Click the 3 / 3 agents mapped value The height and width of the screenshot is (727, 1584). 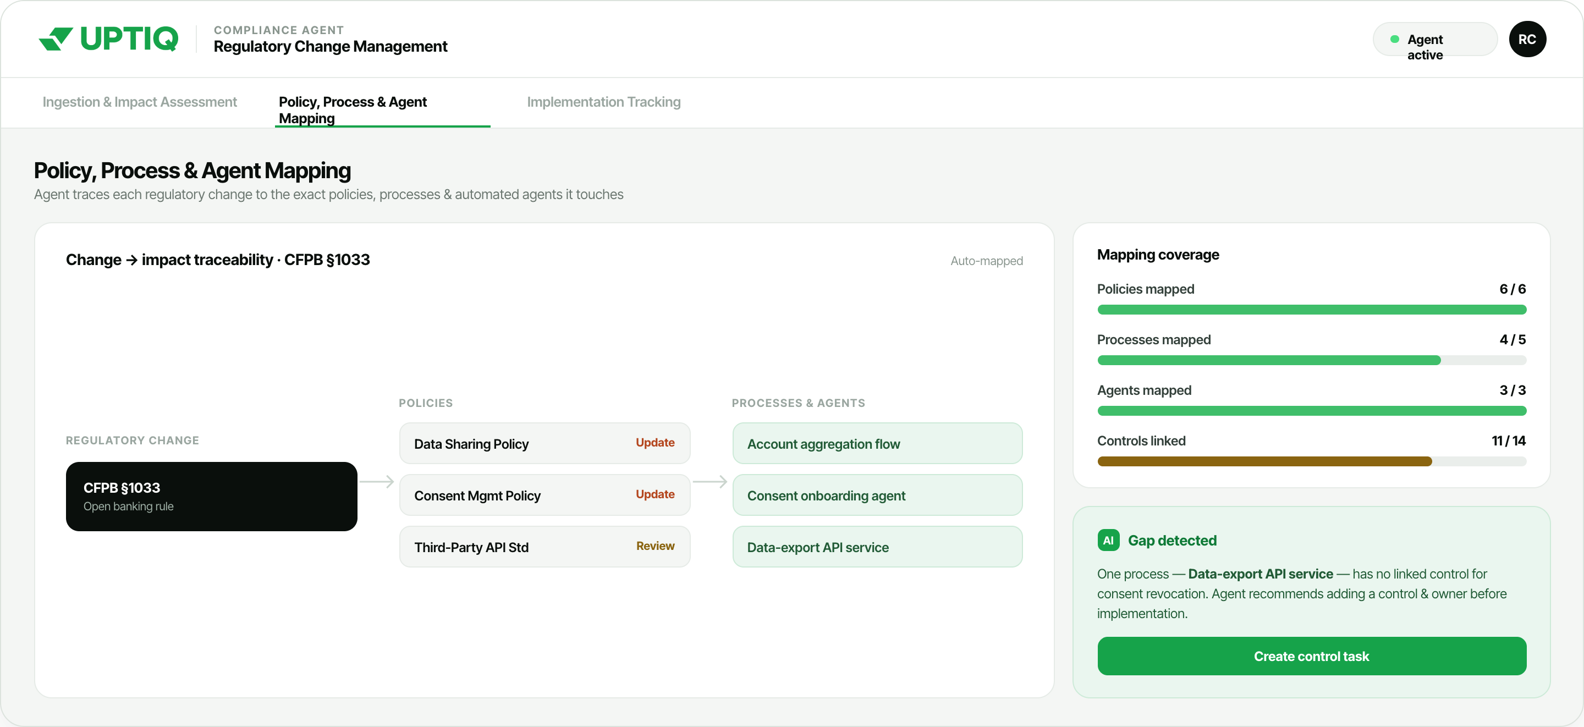pos(1512,390)
